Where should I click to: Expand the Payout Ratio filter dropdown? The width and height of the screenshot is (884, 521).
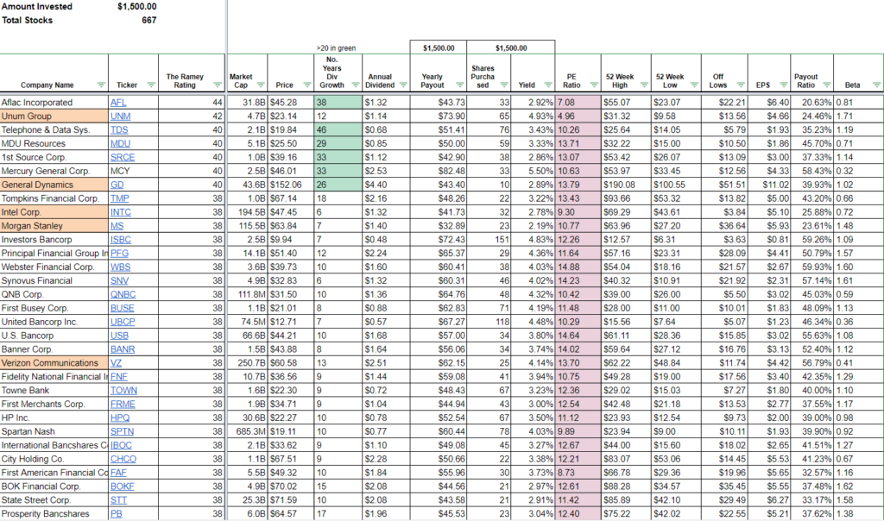pos(827,84)
